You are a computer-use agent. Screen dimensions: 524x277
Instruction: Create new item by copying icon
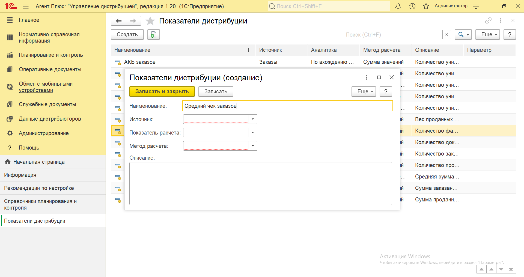pyautogui.click(x=153, y=35)
